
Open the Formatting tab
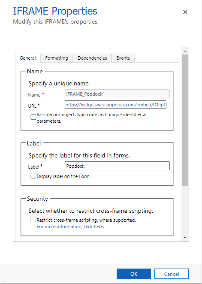57,58
